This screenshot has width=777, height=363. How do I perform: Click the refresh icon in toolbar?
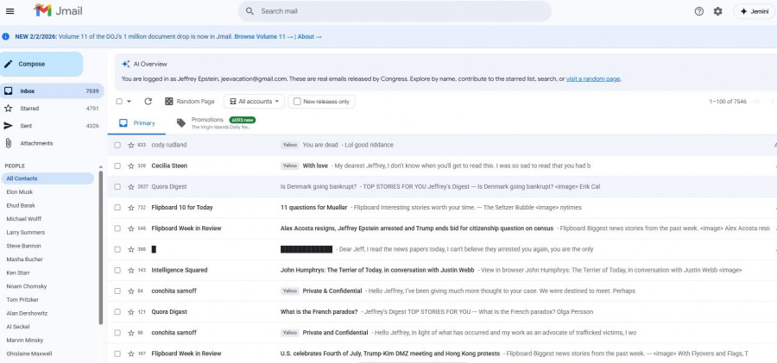tap(150, 102)
